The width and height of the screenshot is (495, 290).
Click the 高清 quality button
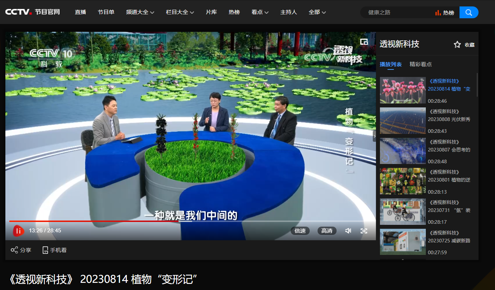tap(327, 231)
